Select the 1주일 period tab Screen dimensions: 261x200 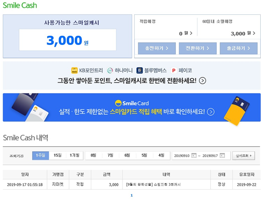[40, 156]
